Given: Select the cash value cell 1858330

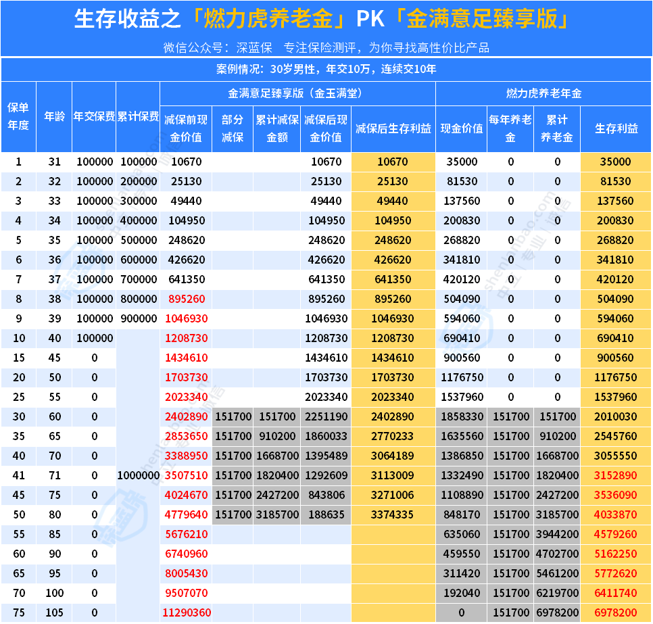Looking at the screenshot, I should 462,416.
